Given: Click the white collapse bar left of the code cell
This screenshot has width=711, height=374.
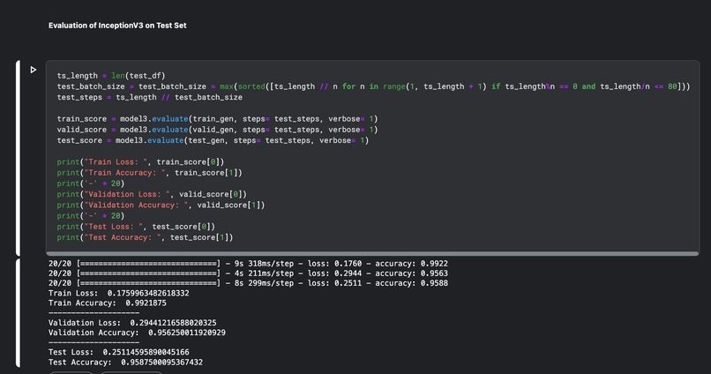Looking at the screenshot, I should pyautogui.click(x=19, y=158).
